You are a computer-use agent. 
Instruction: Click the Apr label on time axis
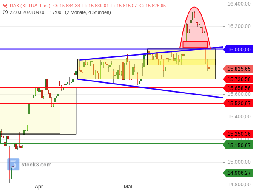tap(39, 187)
